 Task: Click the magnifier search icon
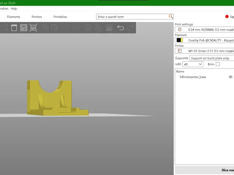171,16
